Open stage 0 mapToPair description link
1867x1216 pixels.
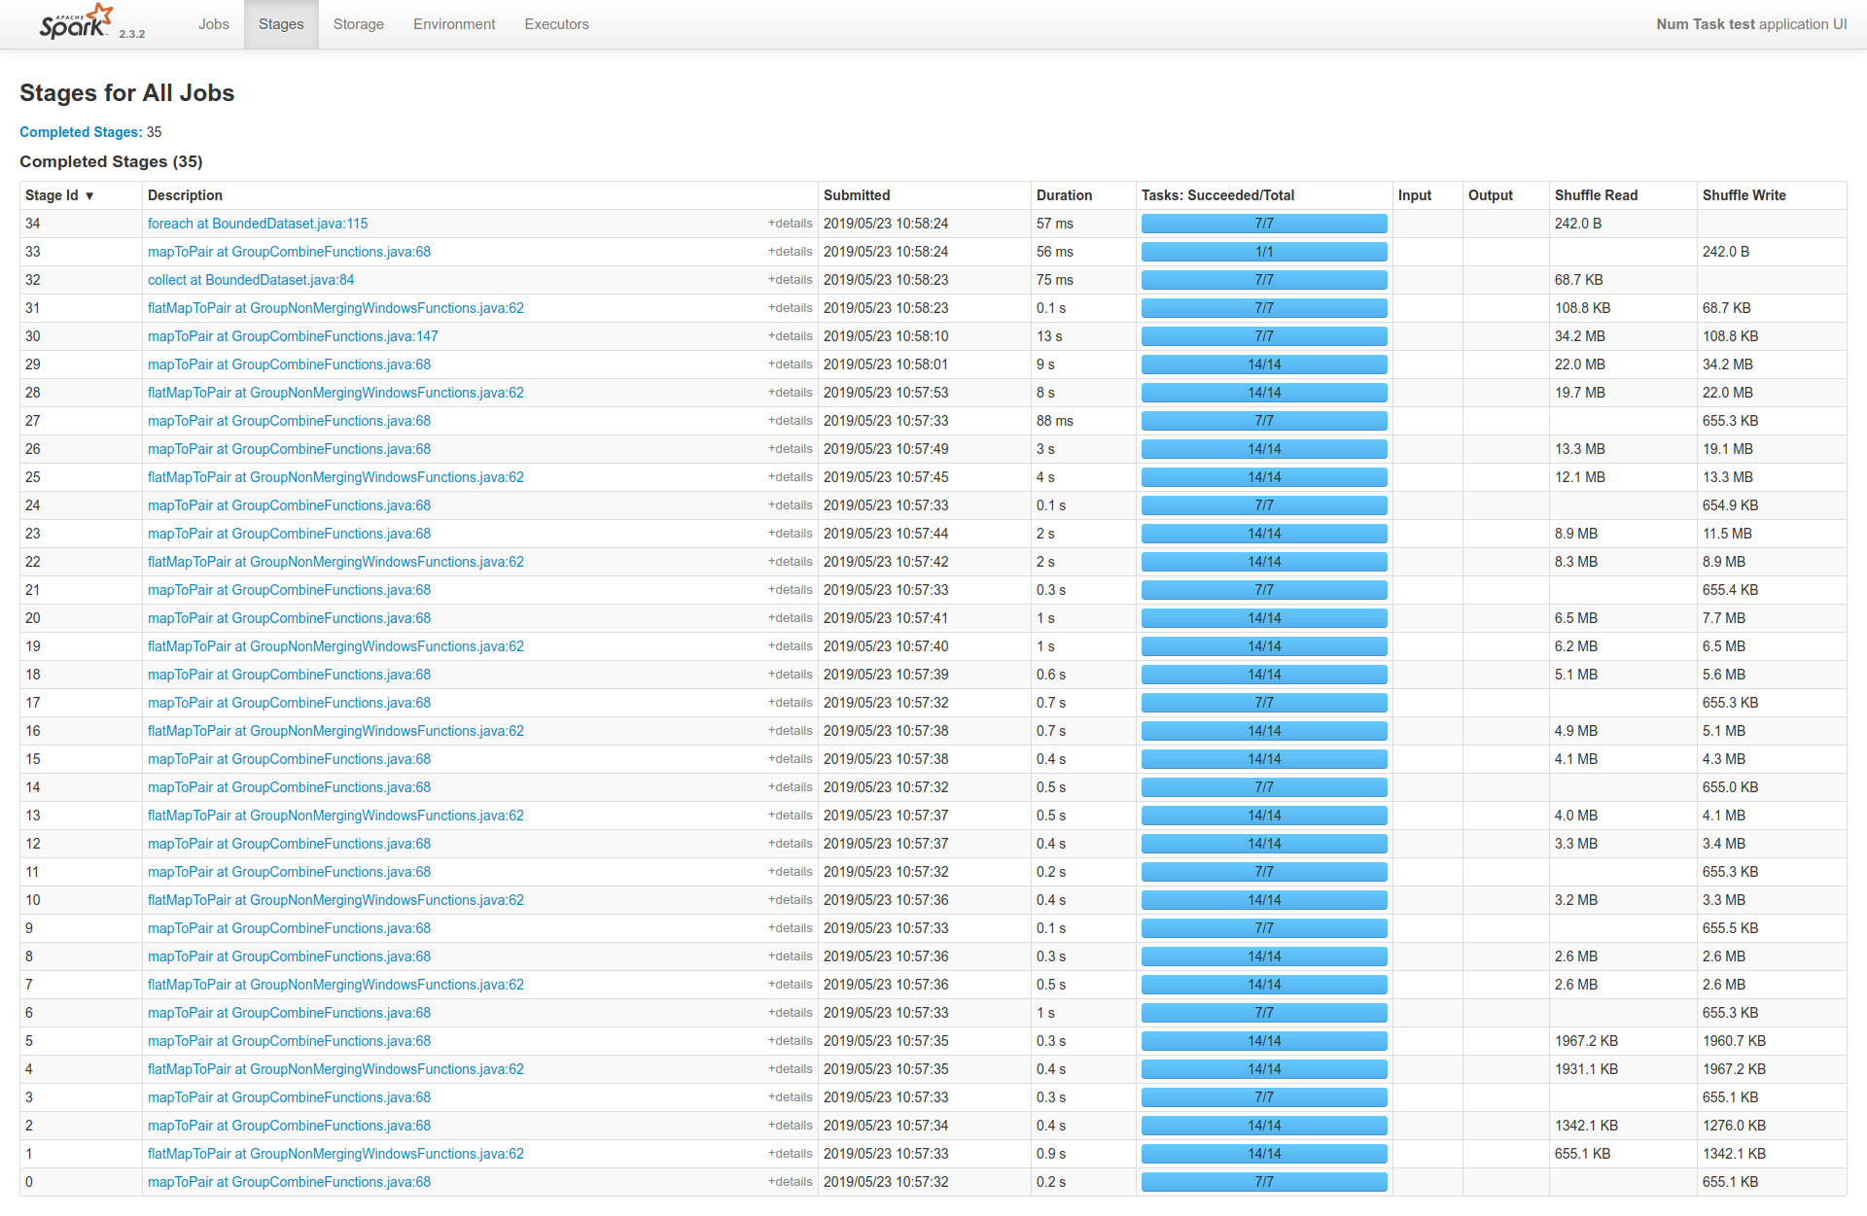click(x=289, y=1182)
